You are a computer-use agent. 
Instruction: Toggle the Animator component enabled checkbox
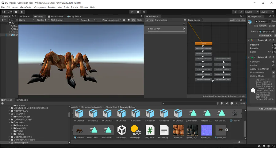(x=255, y=57)
